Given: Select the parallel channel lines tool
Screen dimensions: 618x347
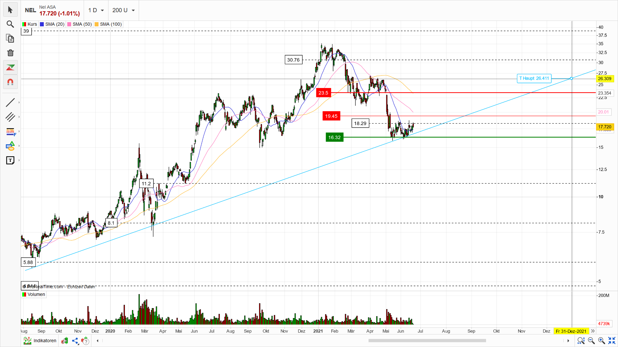Looking at the screenshot, I should pyautogui.click(x=10, y=117).
